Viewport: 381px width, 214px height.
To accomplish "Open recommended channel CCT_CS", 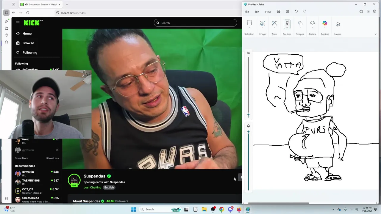I will [37, 191].
